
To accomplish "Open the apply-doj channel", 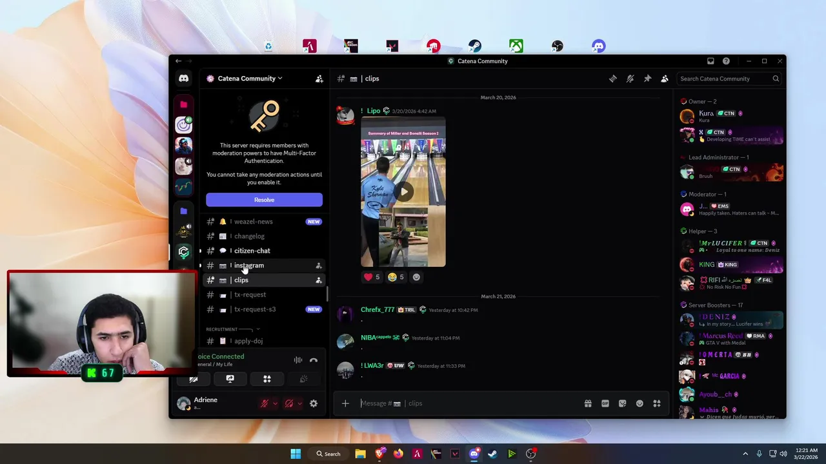I will [264, 341].
